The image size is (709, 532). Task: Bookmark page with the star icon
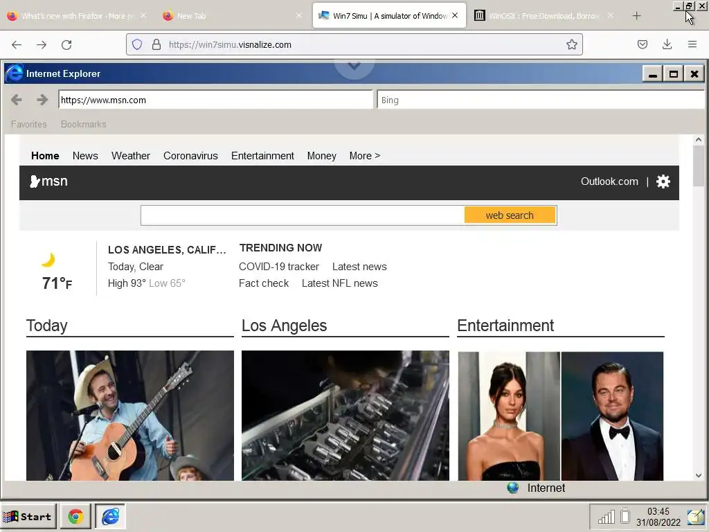point(571,44)
